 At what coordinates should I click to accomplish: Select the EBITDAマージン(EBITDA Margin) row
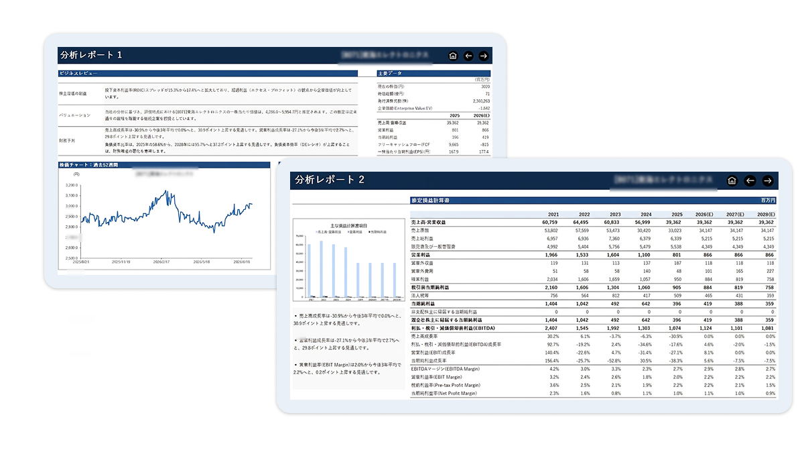pyautogui.click(x=594, y=369)
